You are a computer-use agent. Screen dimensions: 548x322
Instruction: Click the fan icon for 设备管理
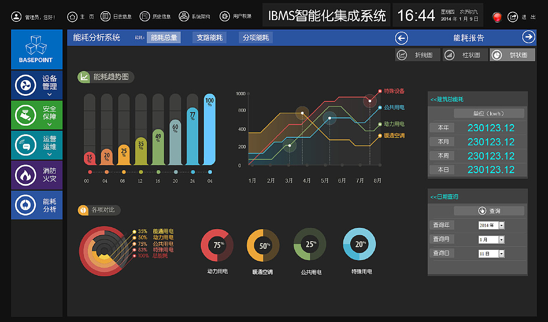26,85
